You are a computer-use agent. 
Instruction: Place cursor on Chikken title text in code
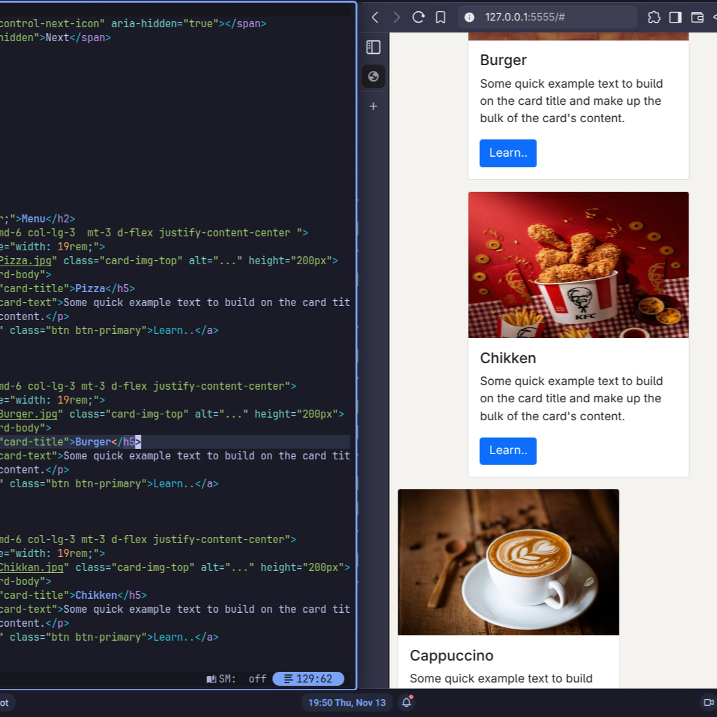(96, 596)
